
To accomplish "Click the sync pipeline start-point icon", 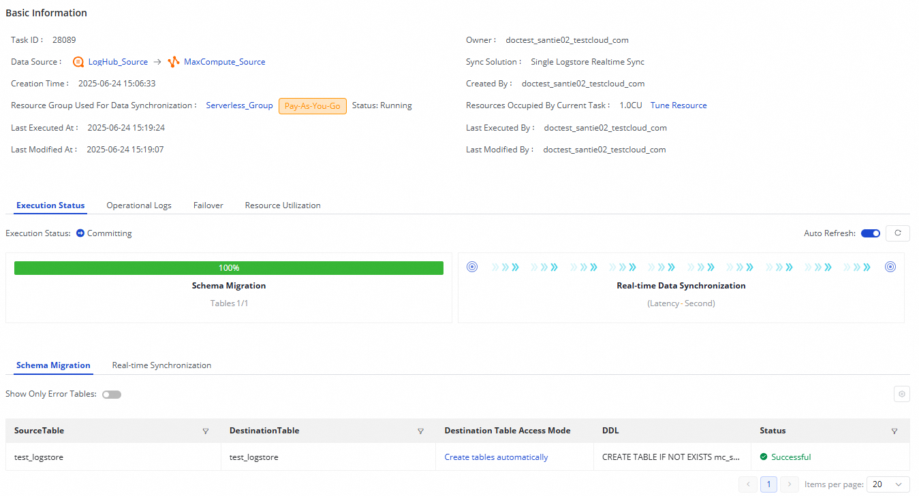I will [472, 267].
